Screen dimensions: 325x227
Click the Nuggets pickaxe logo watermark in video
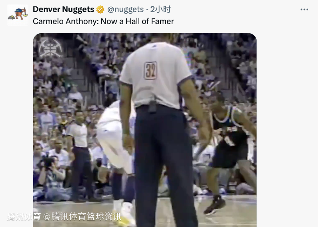coord(50,49)
